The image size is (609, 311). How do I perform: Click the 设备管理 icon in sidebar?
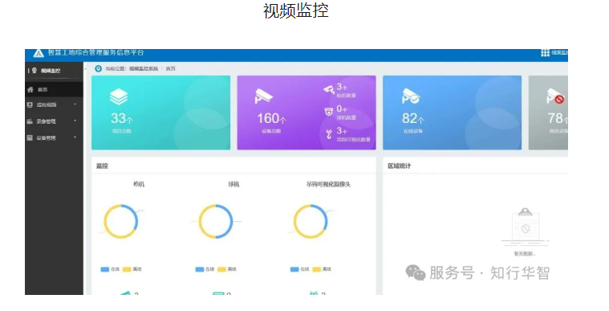(30, 137)
